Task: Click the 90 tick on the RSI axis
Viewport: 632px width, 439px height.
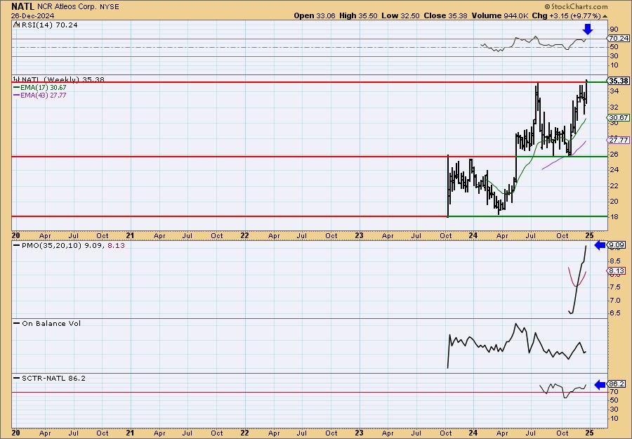Action: 614,30
